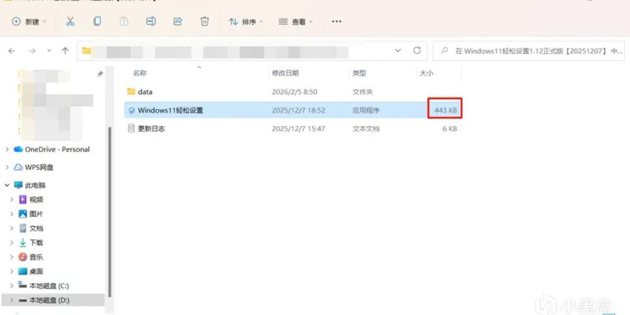Sort by the 大小 column header
Viewport: 630px width, 315px height.
coord(426,73)
